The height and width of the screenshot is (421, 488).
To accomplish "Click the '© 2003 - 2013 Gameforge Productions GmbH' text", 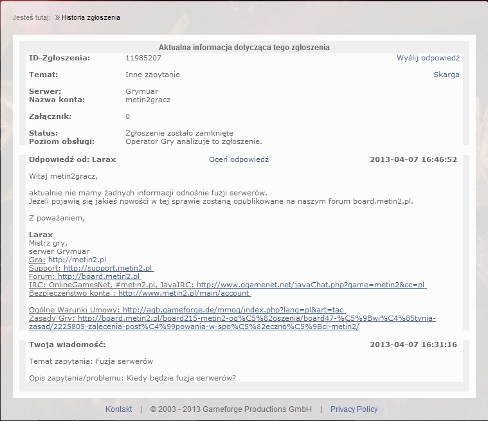I will point(231,409).
